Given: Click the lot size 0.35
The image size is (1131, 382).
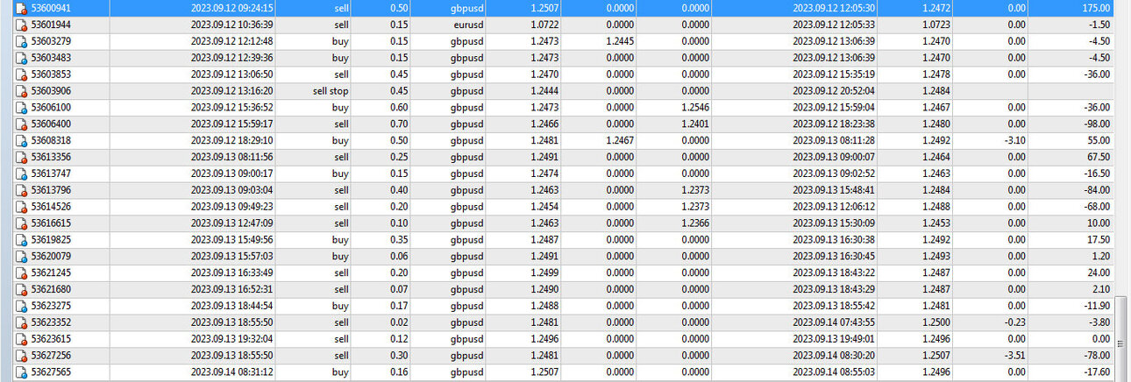Looking at the screenshot, I should 398,239.
